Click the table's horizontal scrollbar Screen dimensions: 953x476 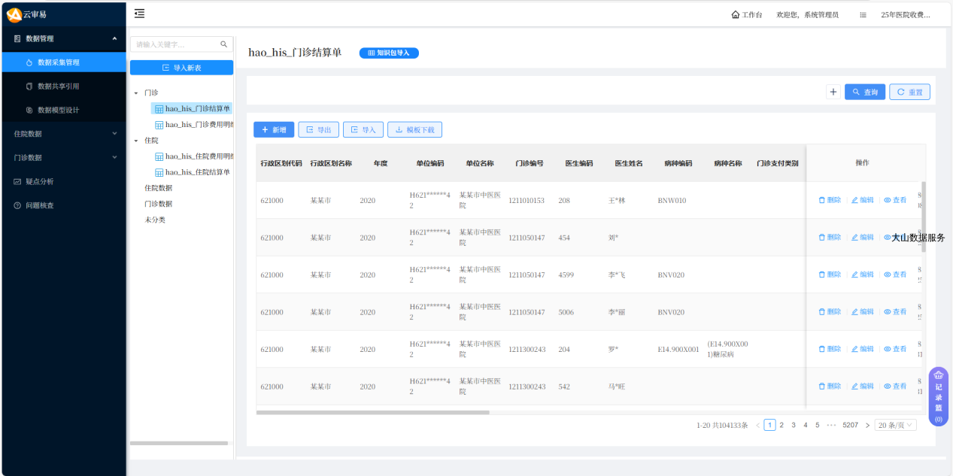tap(372, 412)
